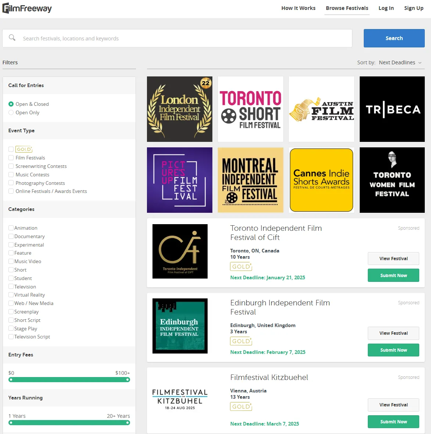Click Montreal Independent Film Festival logo
The height and width of the screenshot is (434, 431).
pos(251,180)
